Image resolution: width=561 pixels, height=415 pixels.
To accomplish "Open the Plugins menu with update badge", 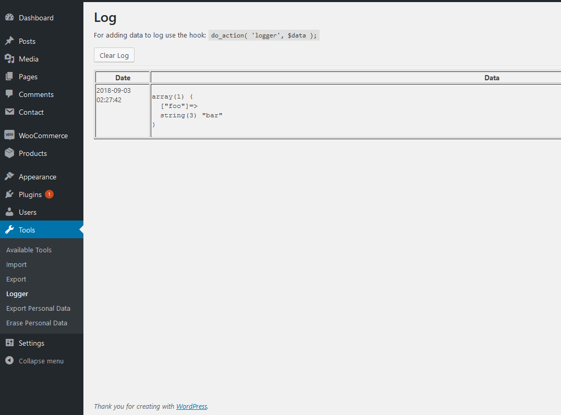I will (30, 194).
